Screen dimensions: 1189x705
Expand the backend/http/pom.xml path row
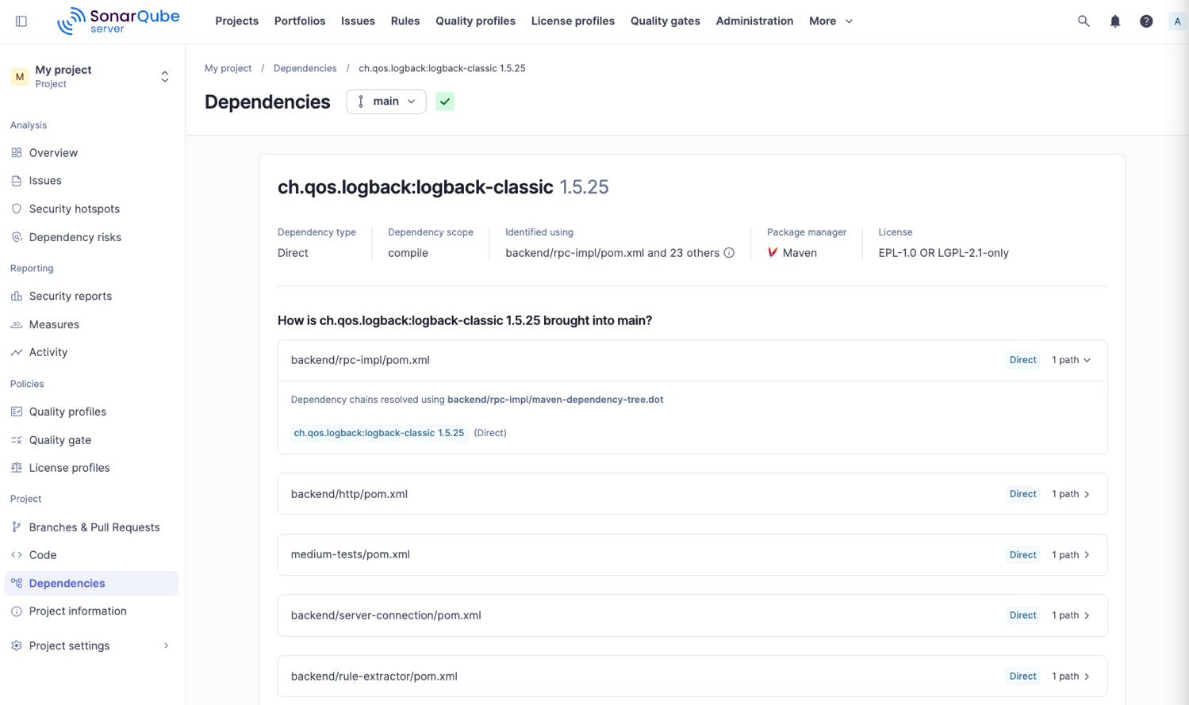1071,494
